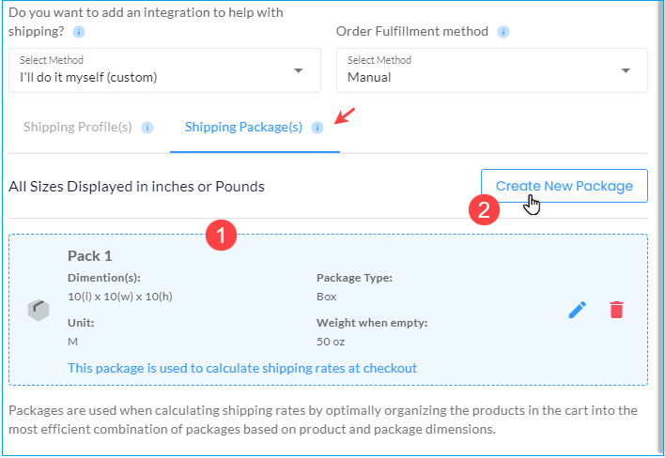
Task: Expand the Order Fulfillment method dropdown arrow
Action: click(x=626, y=70)
